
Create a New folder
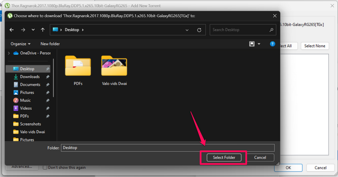pyautogui.click(x=50, y=44)
